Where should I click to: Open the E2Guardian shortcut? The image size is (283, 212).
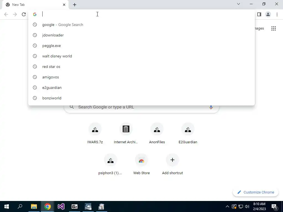point(188,133)
